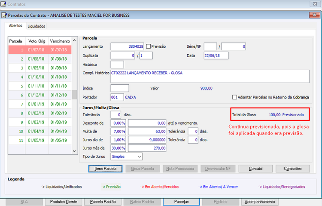Select the Parcelas bottom tab
The height and width of the screenshot is (206, 322).
click(x=181, y=202)
